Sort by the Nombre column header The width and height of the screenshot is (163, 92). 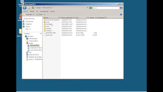[51, 18]
